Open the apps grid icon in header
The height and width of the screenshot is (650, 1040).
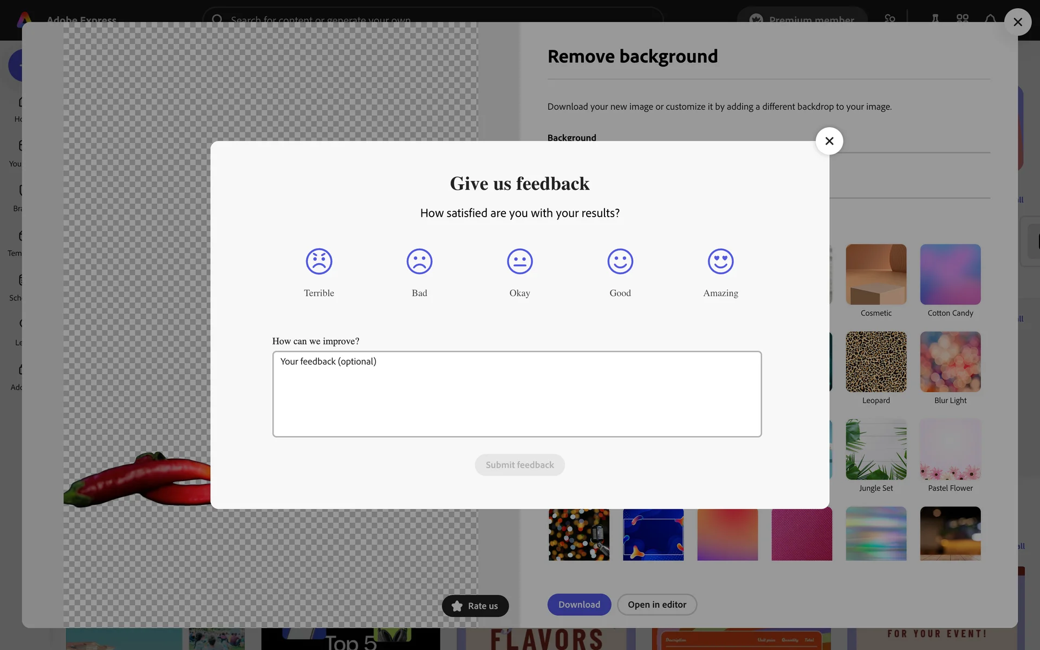[x=963, y=18]
